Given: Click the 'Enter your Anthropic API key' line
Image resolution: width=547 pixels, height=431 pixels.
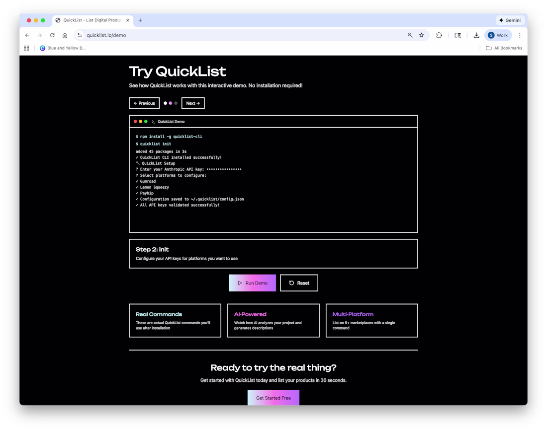Looking at the screenshot, I should [x=188, y=169].
